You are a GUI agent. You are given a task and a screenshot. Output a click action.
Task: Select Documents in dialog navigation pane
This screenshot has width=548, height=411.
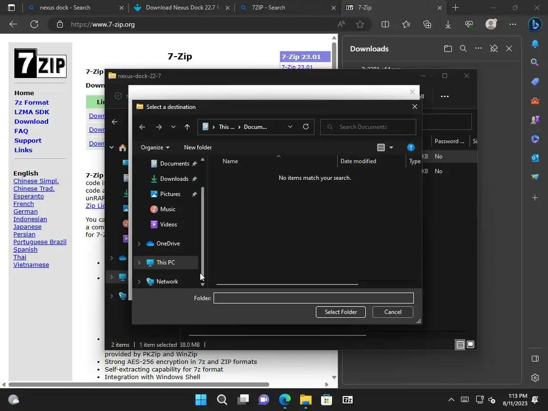coord(174,164)
